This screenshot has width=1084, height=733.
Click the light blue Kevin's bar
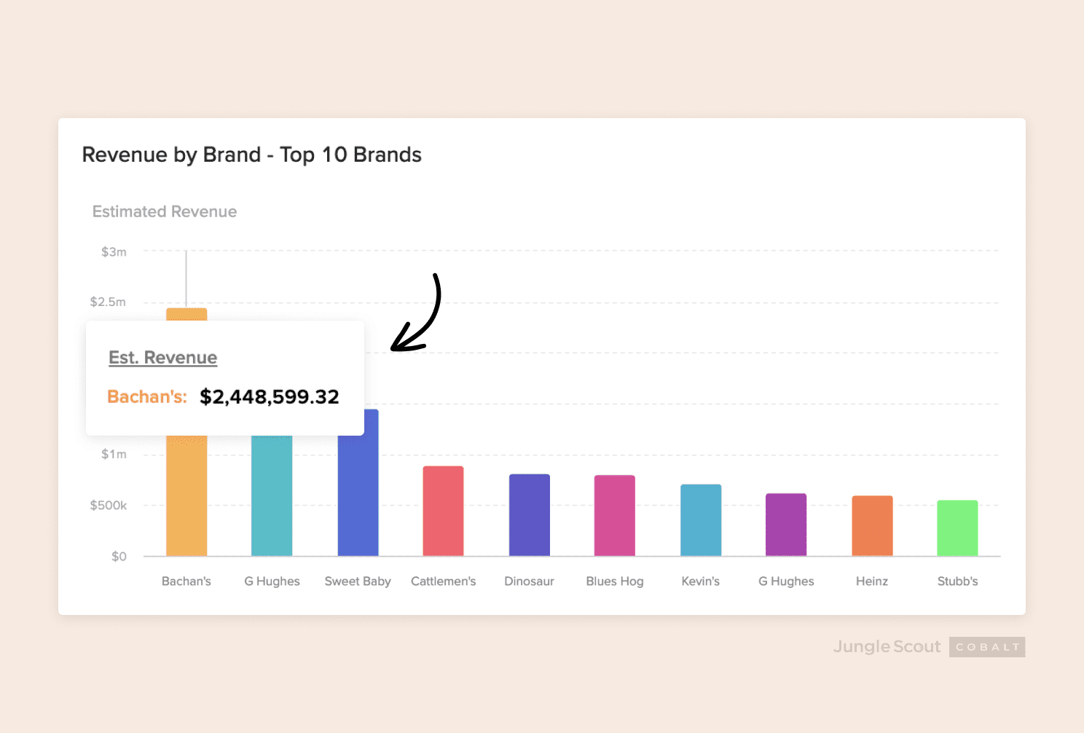[700, 520]
